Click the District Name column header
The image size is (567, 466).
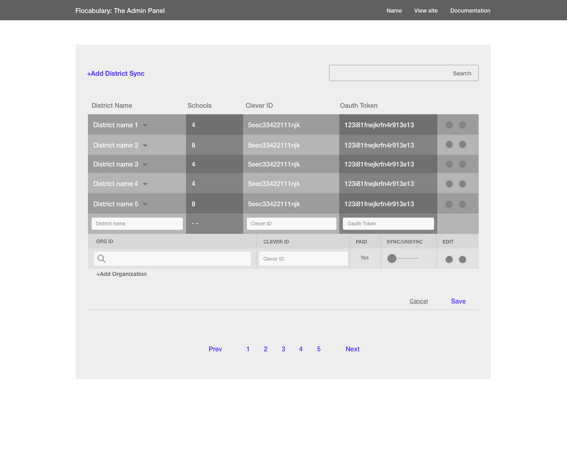112,105
